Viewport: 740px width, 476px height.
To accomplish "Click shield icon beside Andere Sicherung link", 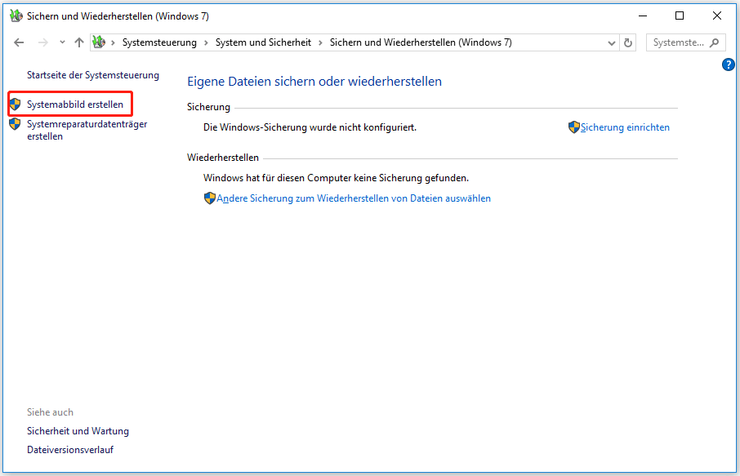I will click(x=210, y=198).
